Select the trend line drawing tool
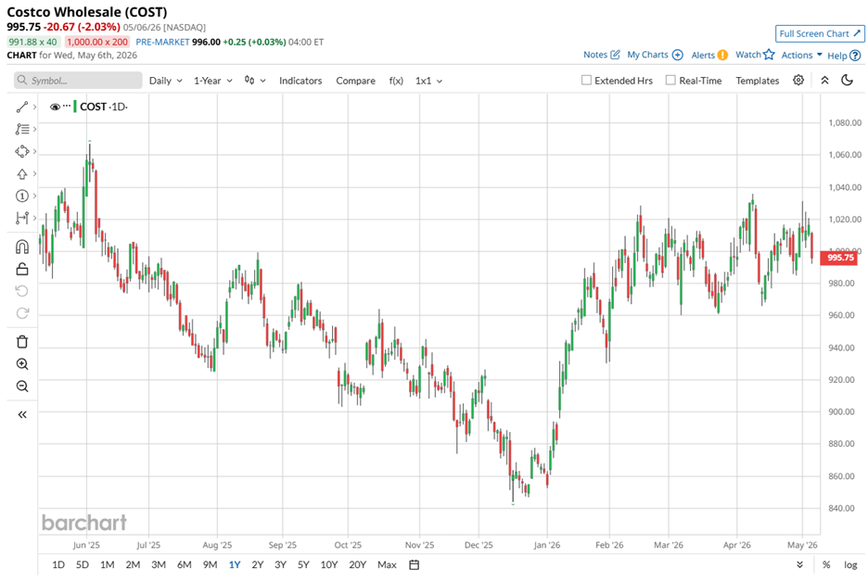Image resolution: width=868 pixels, height=582 pixels. [21, 107]
